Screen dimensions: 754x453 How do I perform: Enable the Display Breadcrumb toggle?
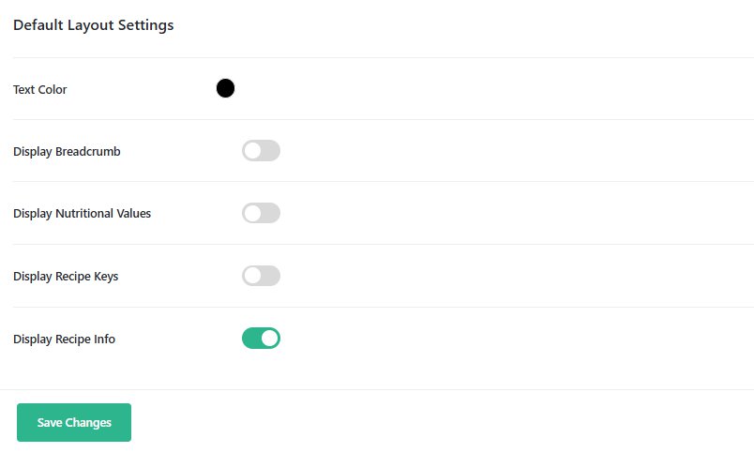coord(261,150)
